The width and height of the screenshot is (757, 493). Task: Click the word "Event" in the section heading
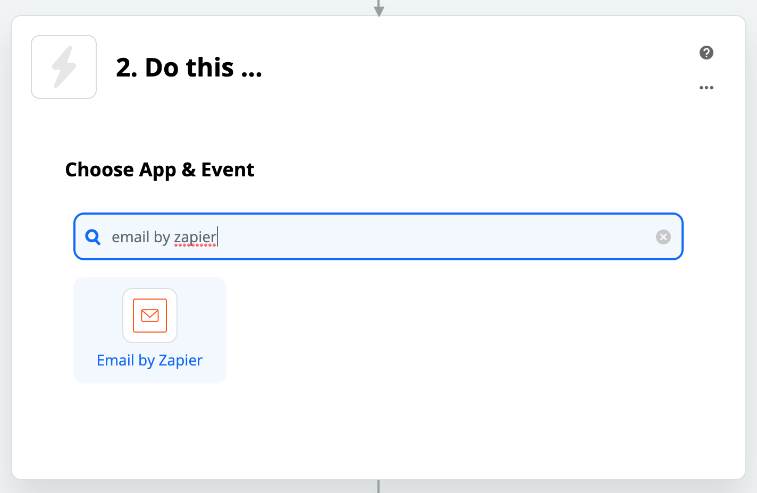(228, 170)
